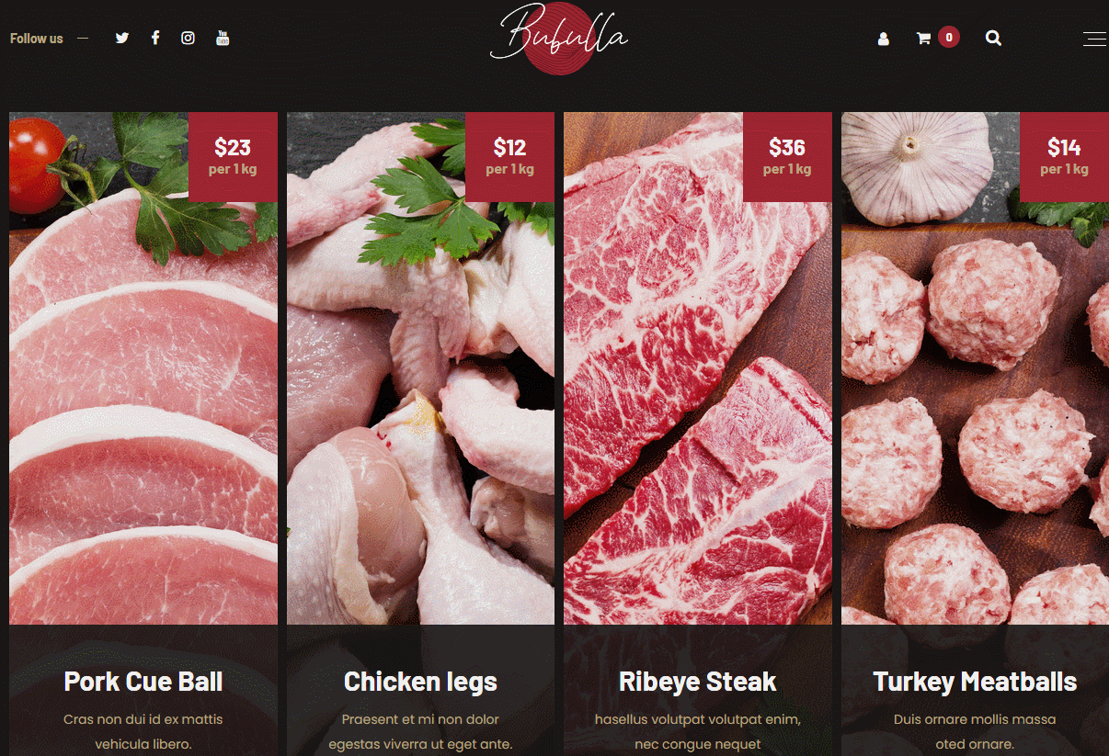Expand the hamburger menu
This screenshot has width=1109, height=756.
1094,39
